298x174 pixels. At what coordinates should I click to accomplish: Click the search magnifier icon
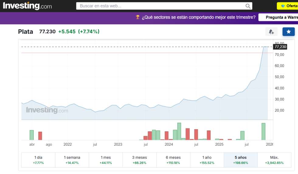point(248,6)
